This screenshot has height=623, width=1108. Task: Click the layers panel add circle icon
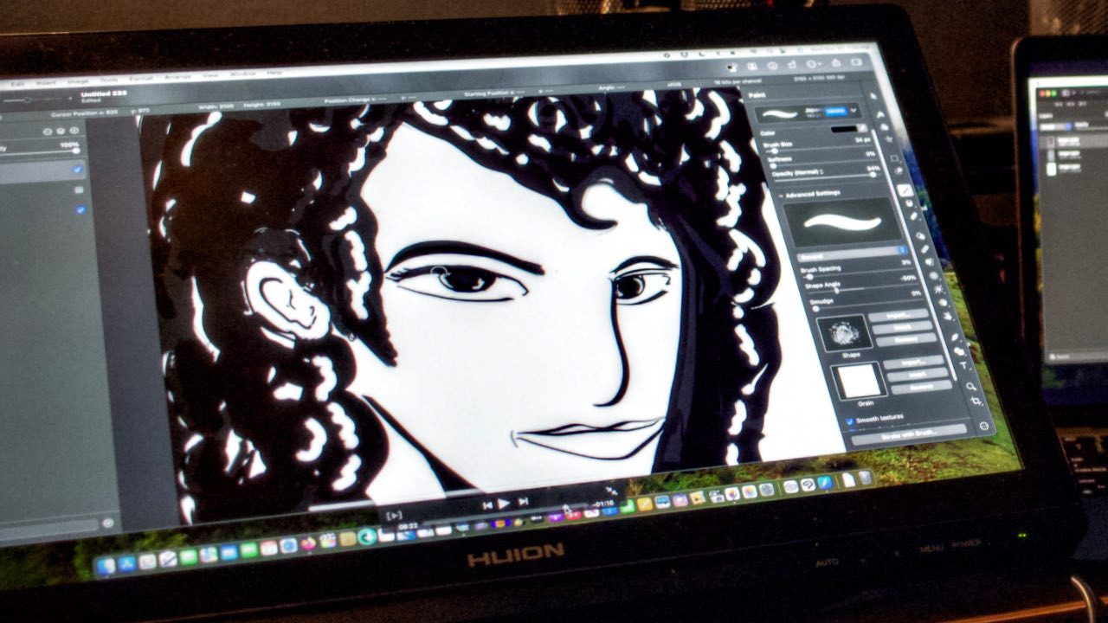(74, 131)
